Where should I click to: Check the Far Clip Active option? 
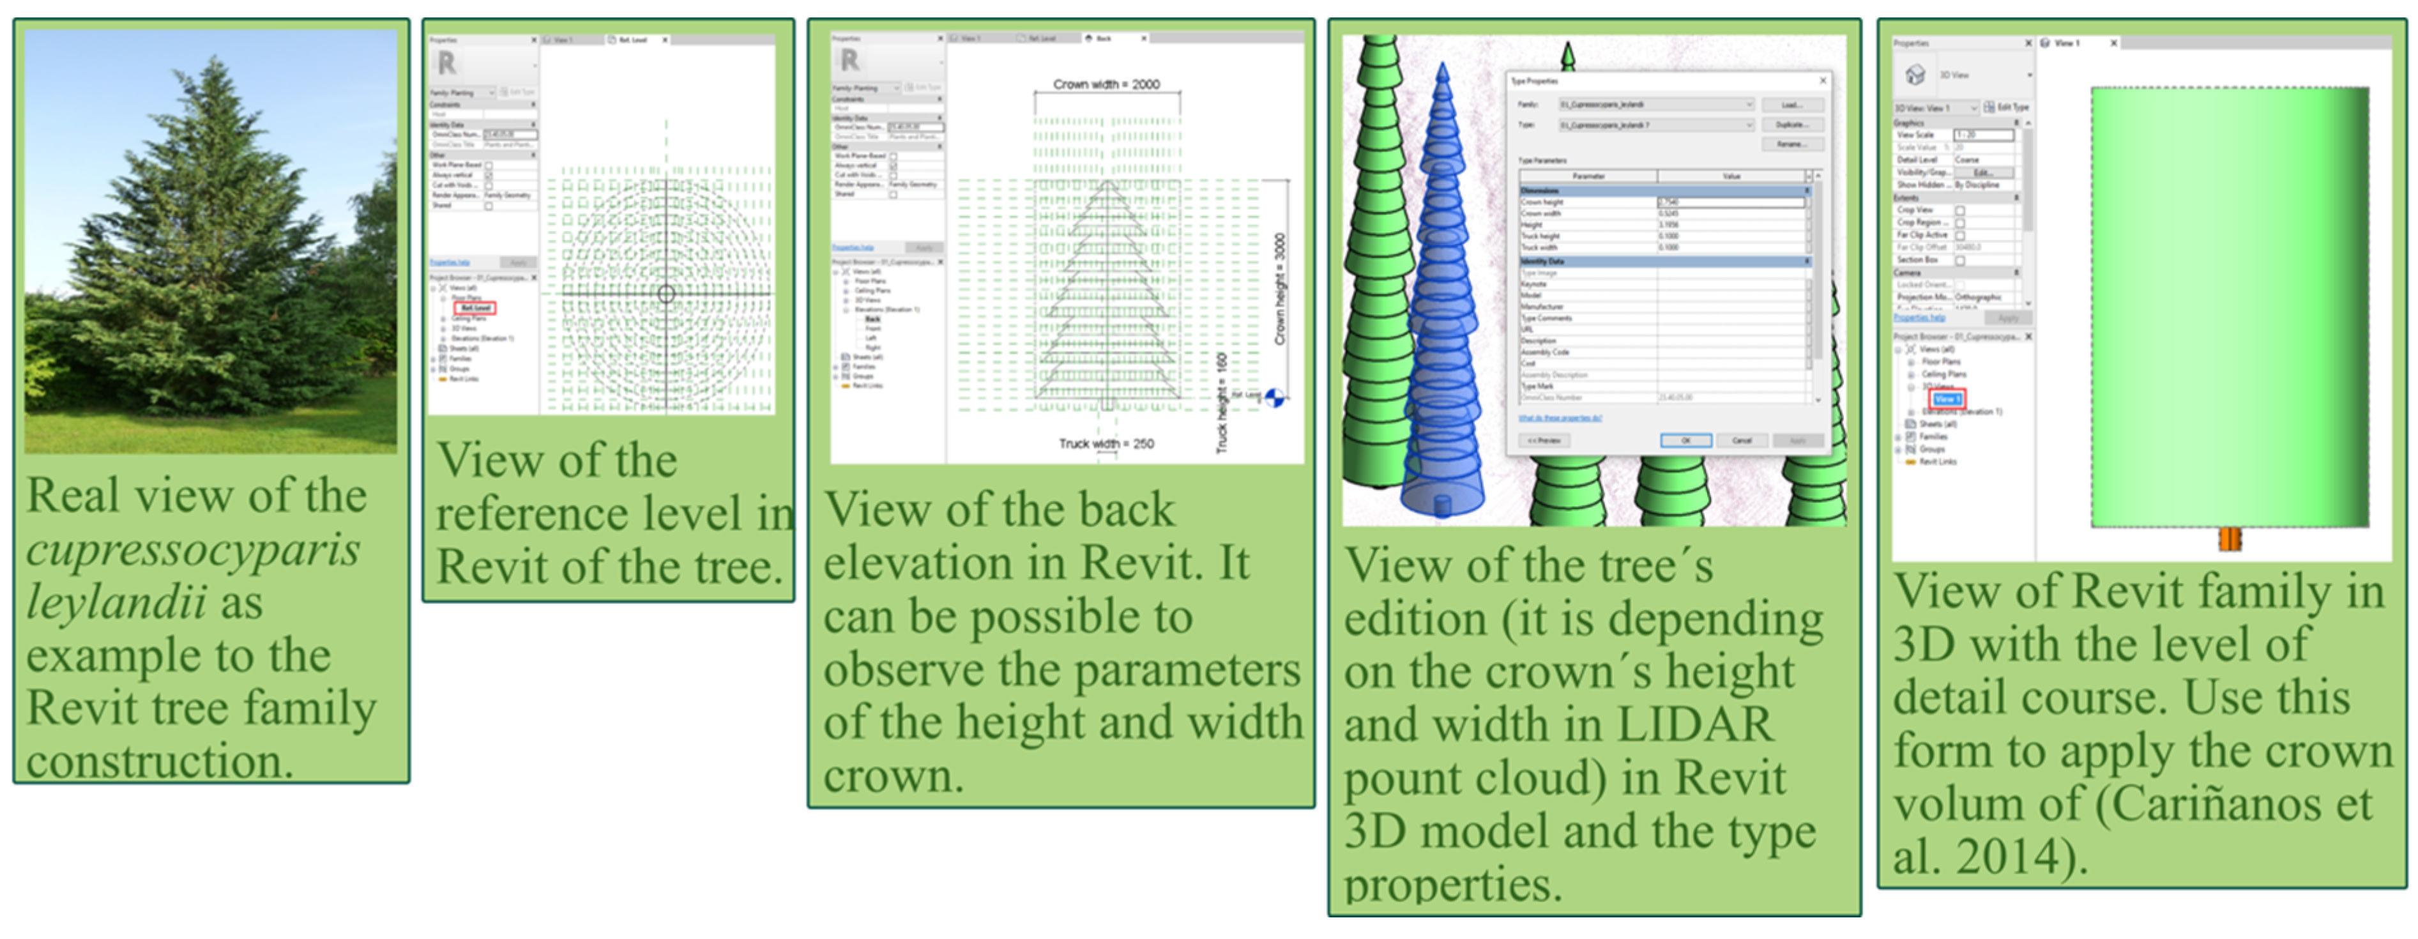coord(1960,235)
